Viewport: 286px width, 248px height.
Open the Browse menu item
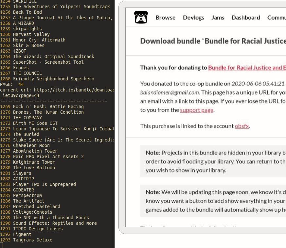point(166,18)
